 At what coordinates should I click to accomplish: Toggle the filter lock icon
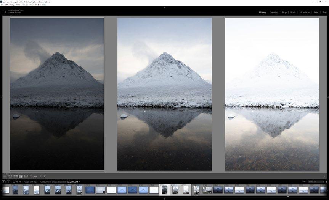[x=326, y=182]
